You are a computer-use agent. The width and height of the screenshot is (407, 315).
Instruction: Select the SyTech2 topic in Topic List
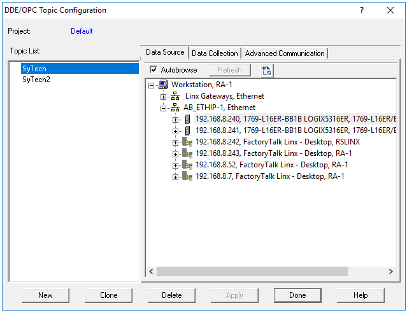pos(36,80)
